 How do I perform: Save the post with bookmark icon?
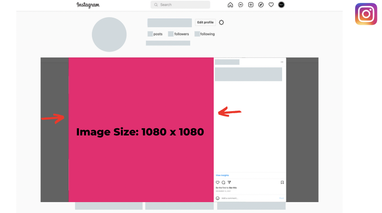pos(282,182)
